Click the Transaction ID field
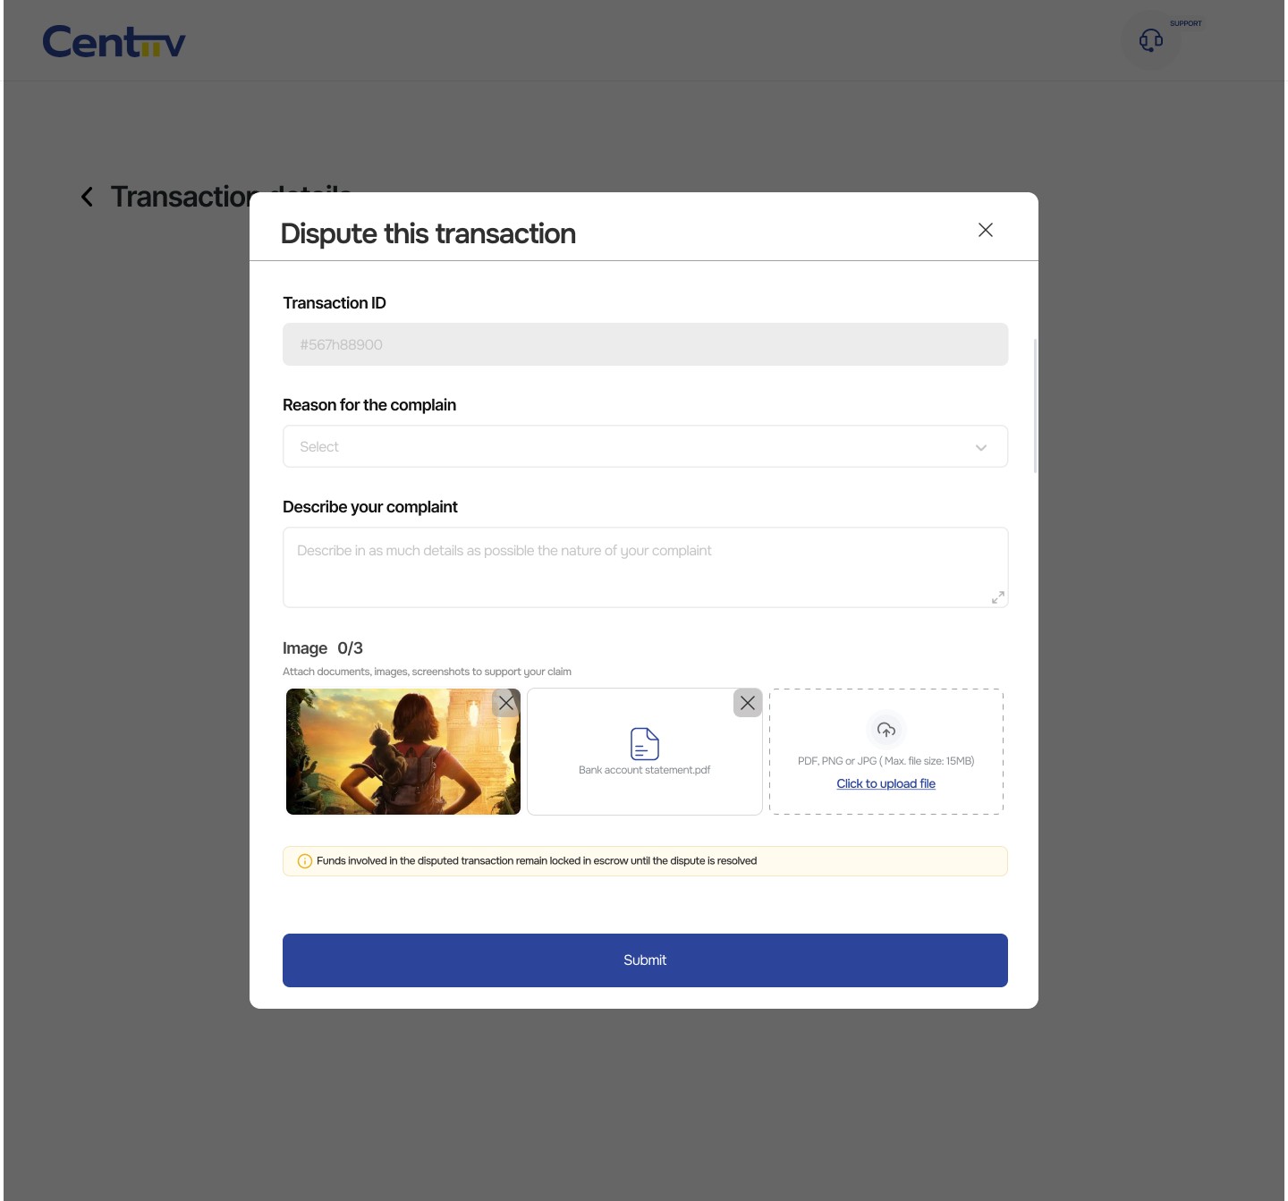Image resolution: width=1288 pixels, height=1201 pixels. tap(645, 344)
